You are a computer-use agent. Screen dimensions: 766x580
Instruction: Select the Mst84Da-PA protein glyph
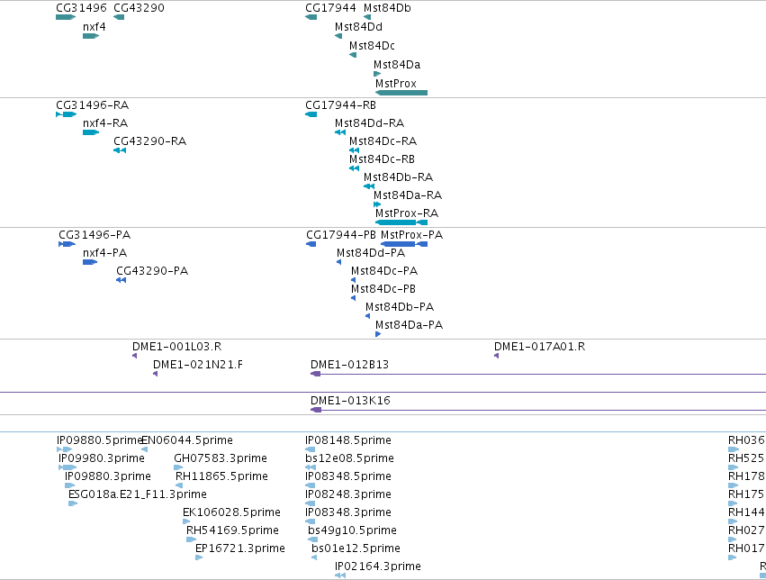tap(378, 335)
